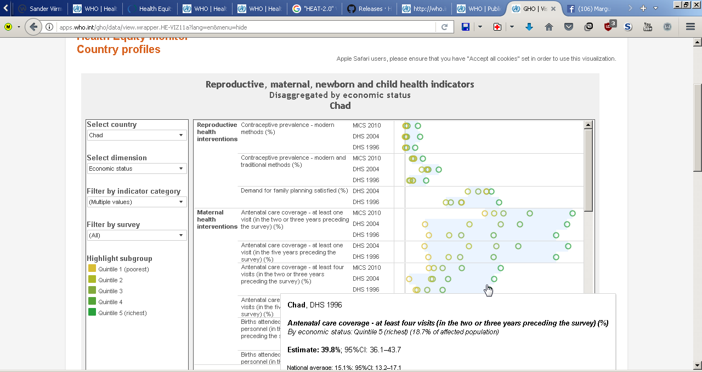Open downloads with the blue arrow icon

coord(529,27)
